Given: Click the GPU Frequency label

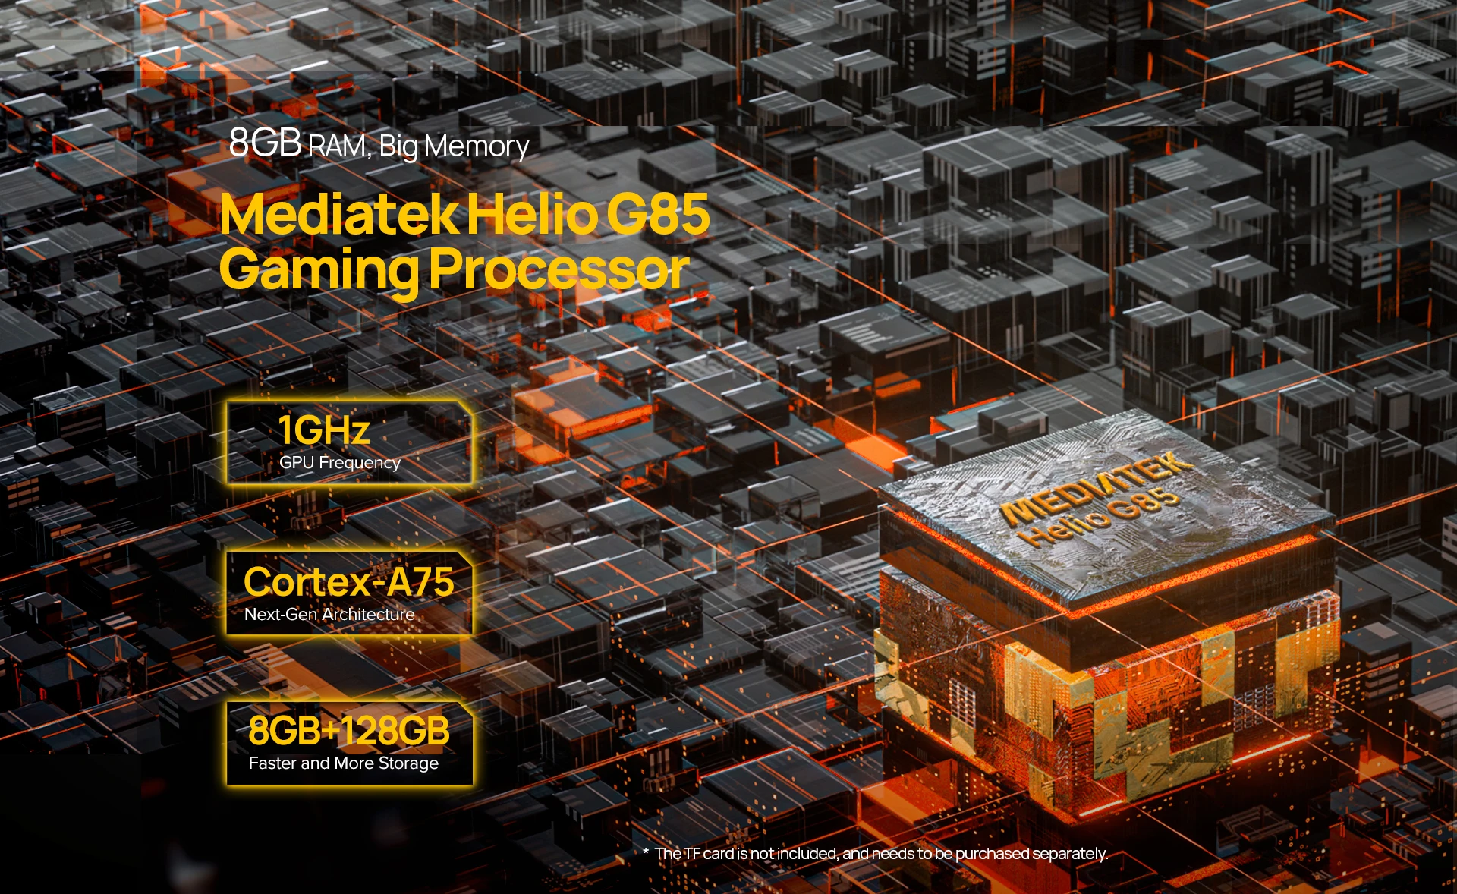Looking at the screenshot, I should tap(339, 463).
